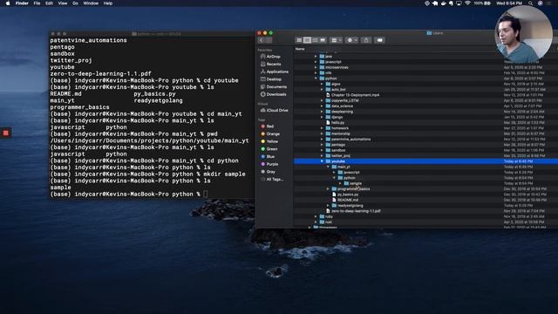Switch Finder to gallery view
558x314 pixels.
click(x=323, y=40)
